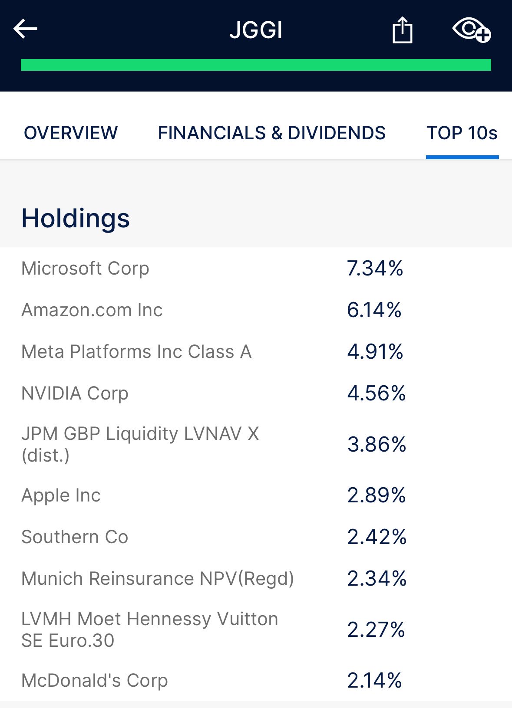Select LVMH Moet Hennessy Vuitton holding
512x708 pixels.
pyautogui.click(x=149, y=629)
